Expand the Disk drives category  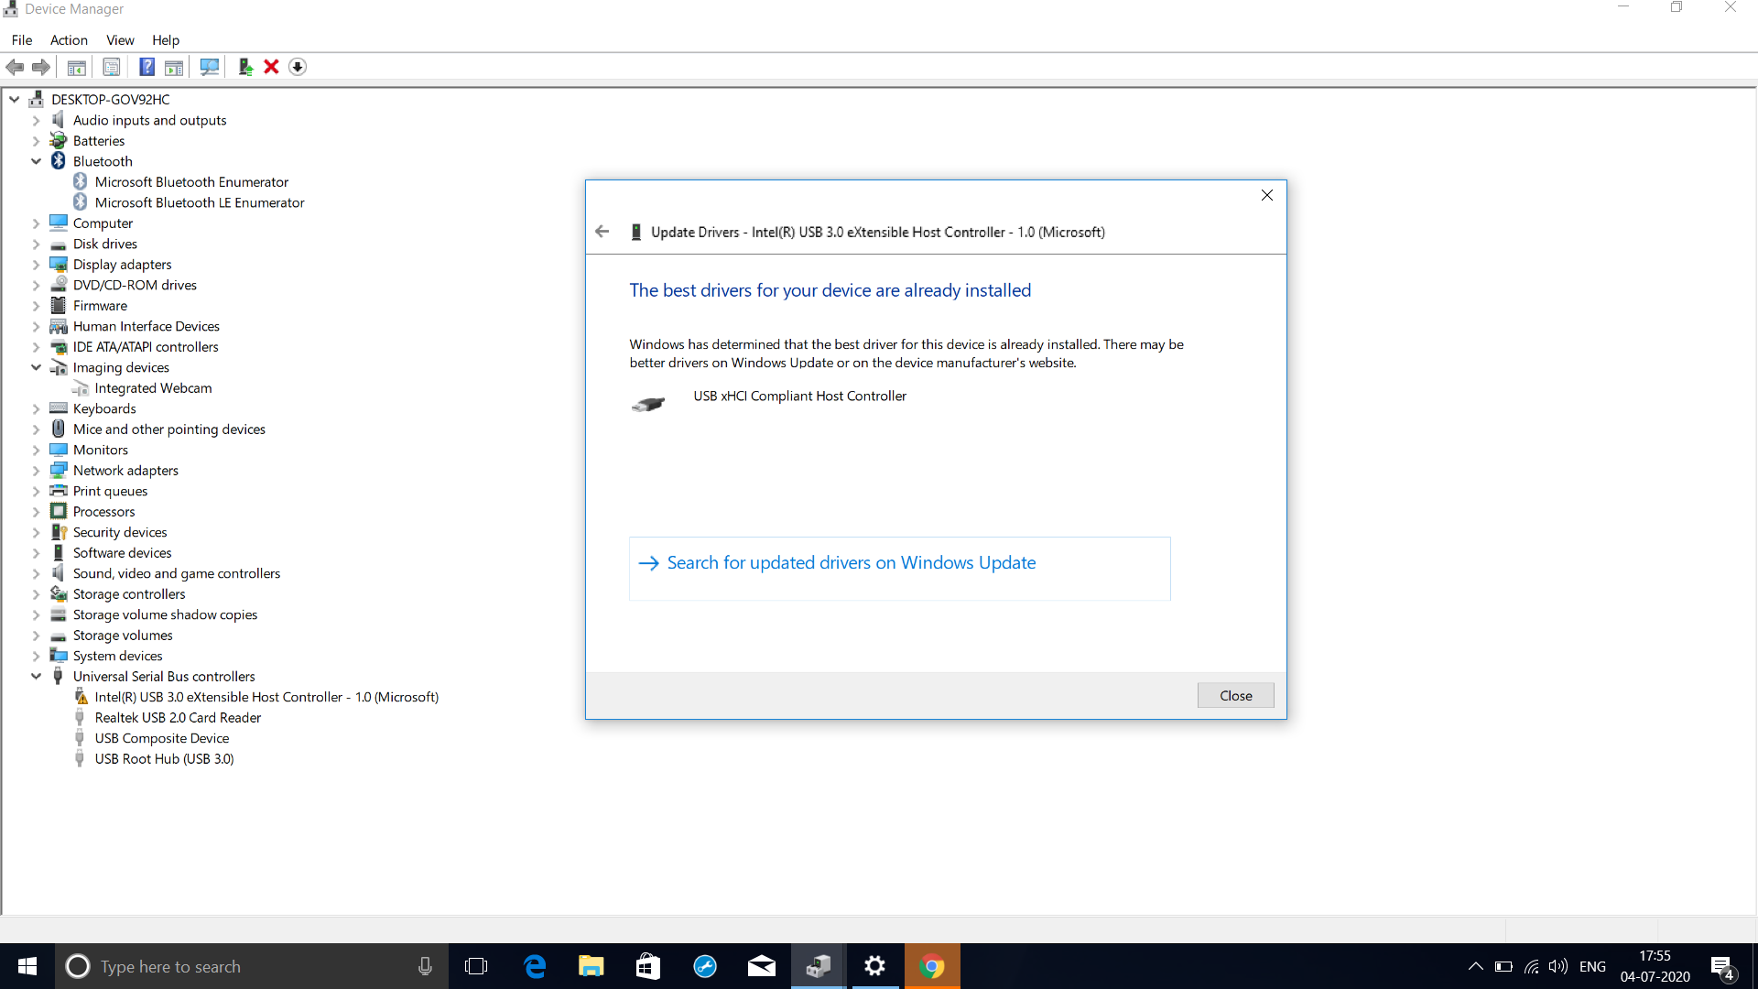click(36, 244)
